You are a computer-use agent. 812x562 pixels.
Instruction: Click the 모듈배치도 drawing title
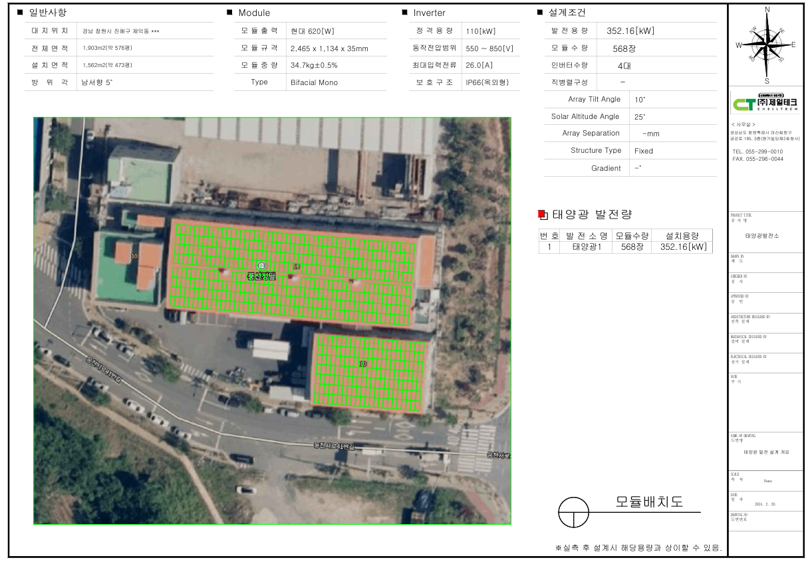(x=649, y=502)
